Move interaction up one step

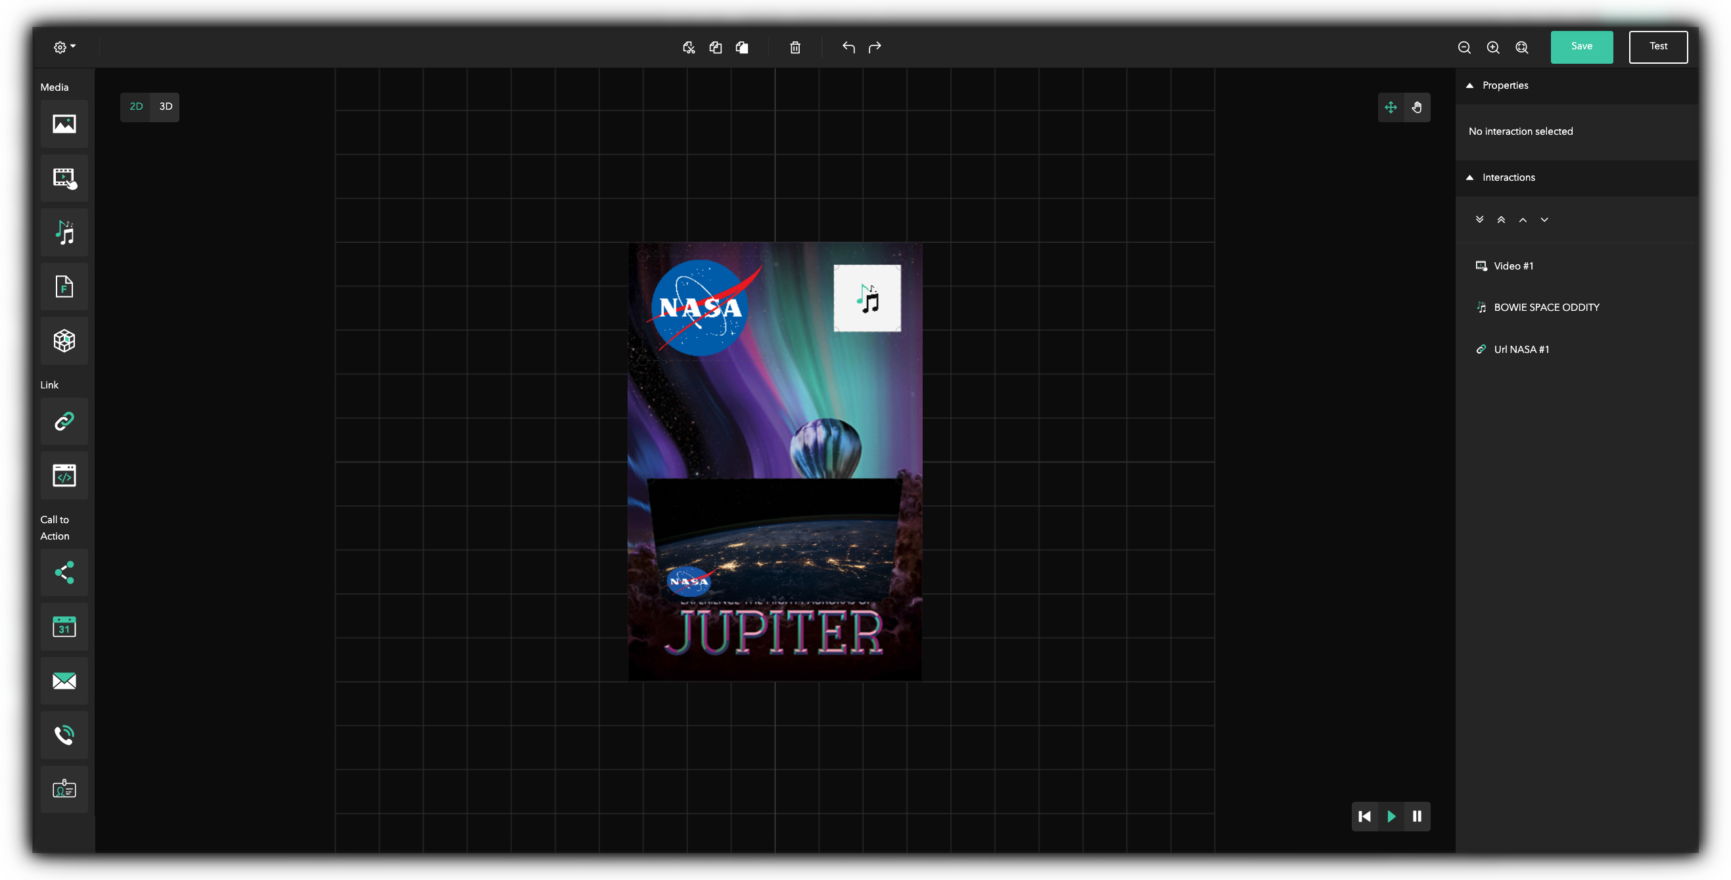point(1523,220)
